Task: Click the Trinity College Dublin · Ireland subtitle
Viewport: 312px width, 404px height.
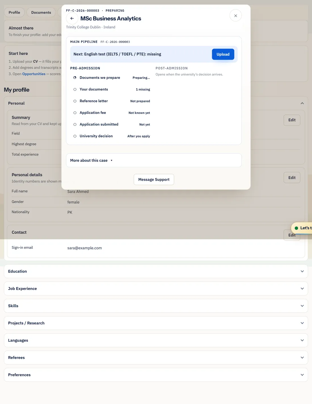Action: [90, 27]
